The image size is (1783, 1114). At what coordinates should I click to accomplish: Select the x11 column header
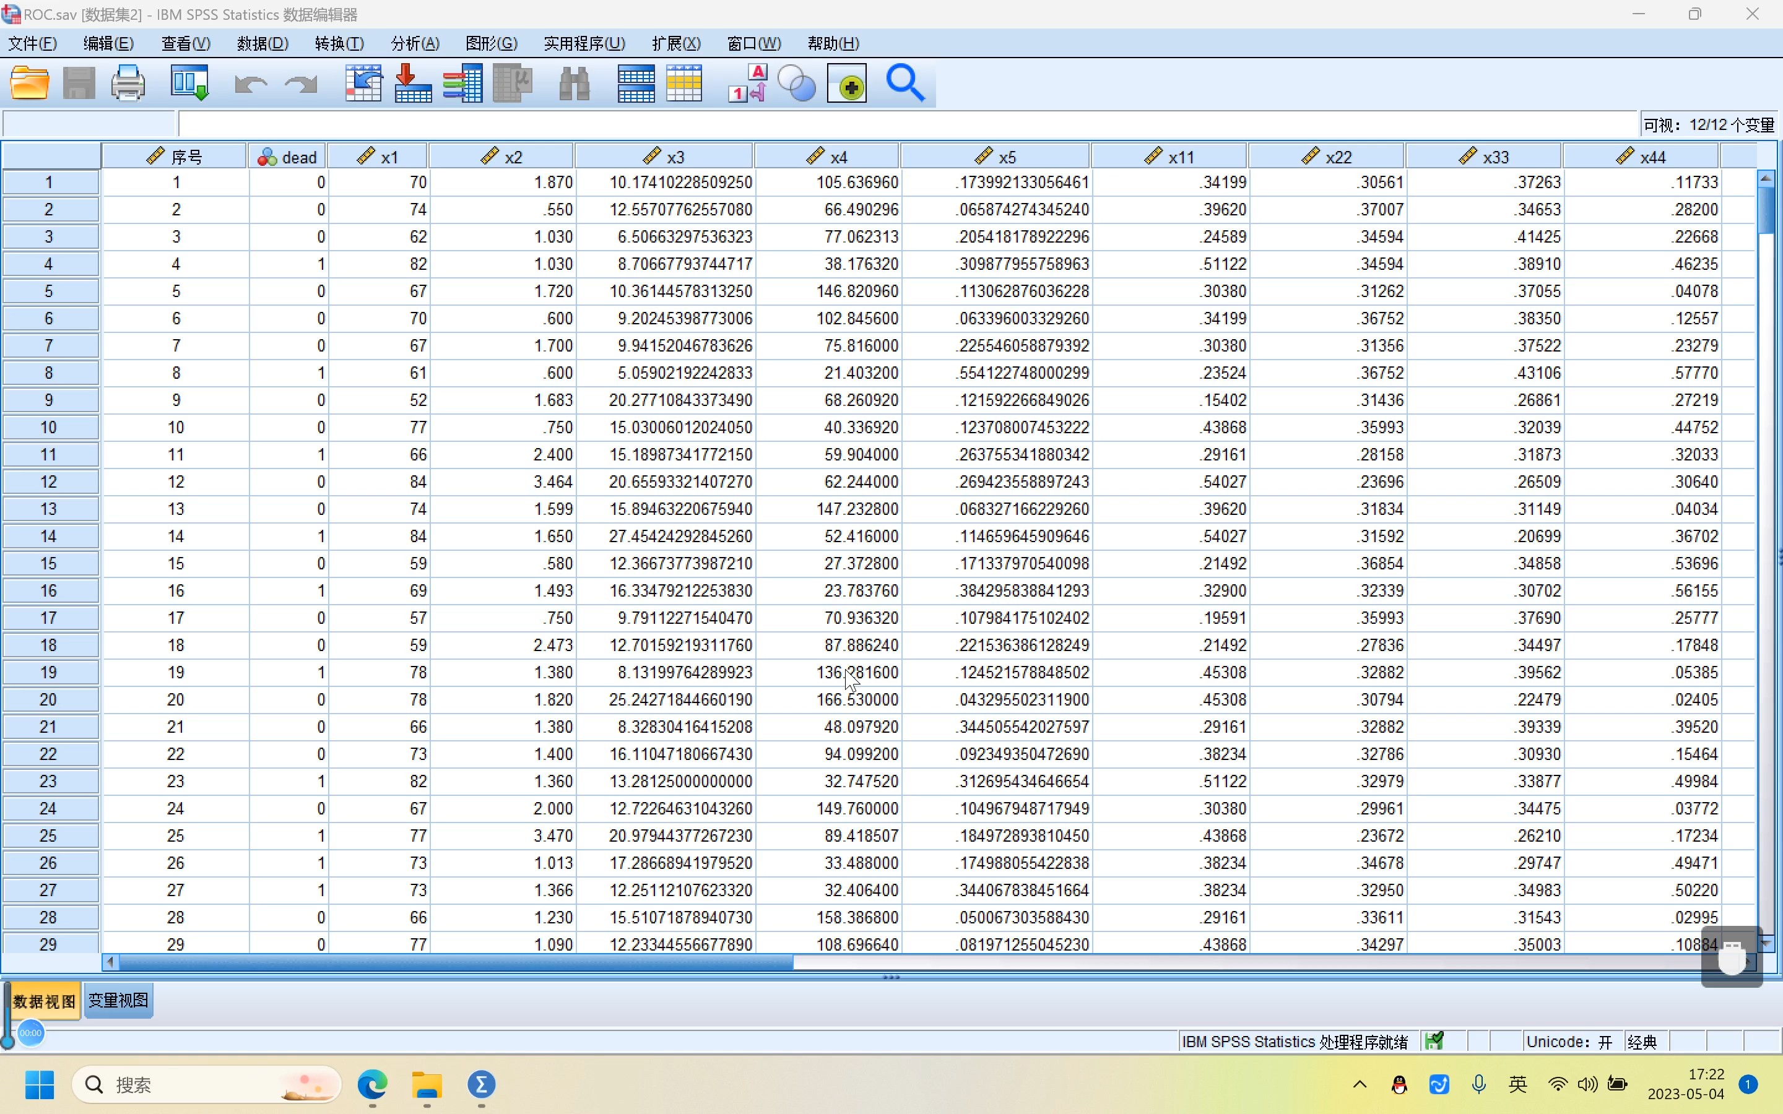pos(1169,157)
